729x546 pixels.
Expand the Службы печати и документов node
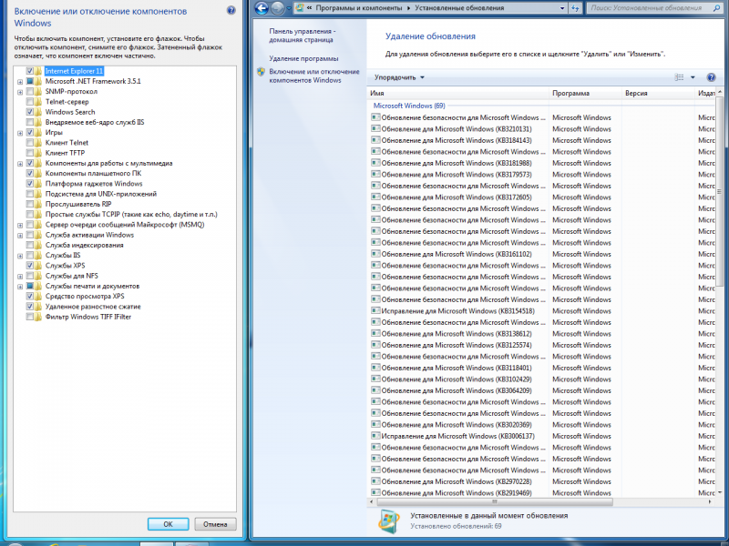click(x=20, y=287)
